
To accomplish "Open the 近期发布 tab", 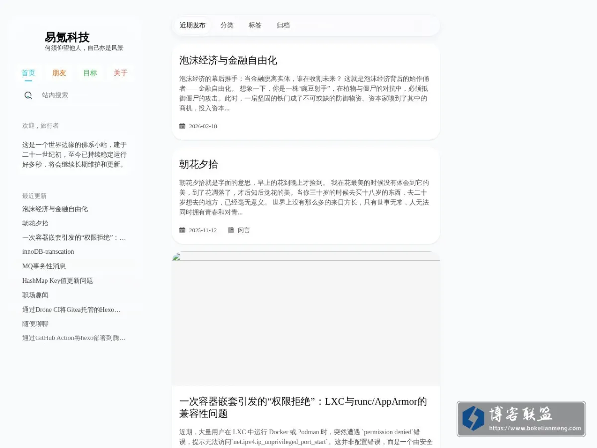I will pyautogui.click(x=193, y=25).
